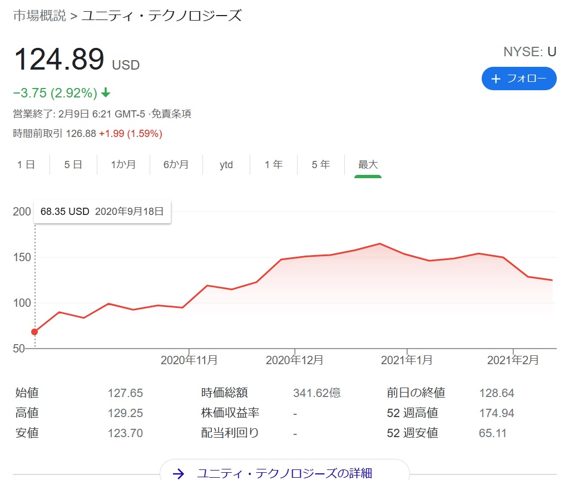The image size is (564, 480).
Task: Click the 2021年1月 axis label
Action: point(407,360)
